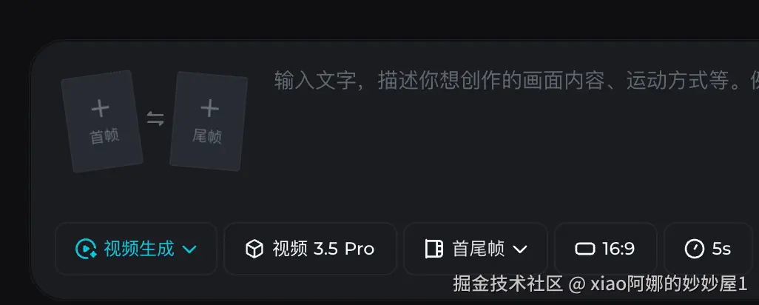
Task: Click the 尾帧 label on upload card
Action: click(x=207, y=136)
